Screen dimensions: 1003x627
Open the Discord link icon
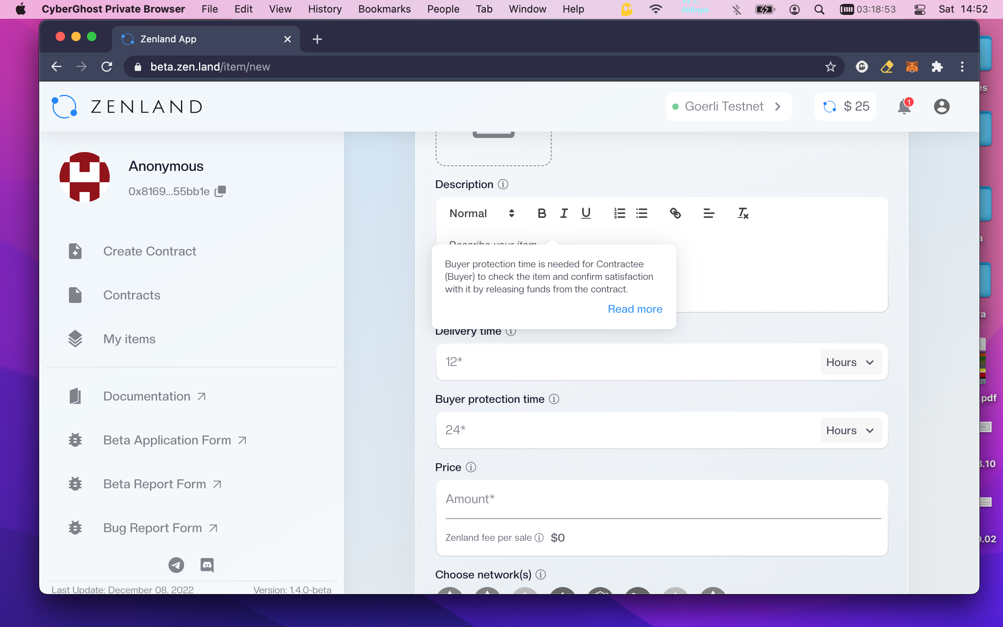click(x=207, y=565)
